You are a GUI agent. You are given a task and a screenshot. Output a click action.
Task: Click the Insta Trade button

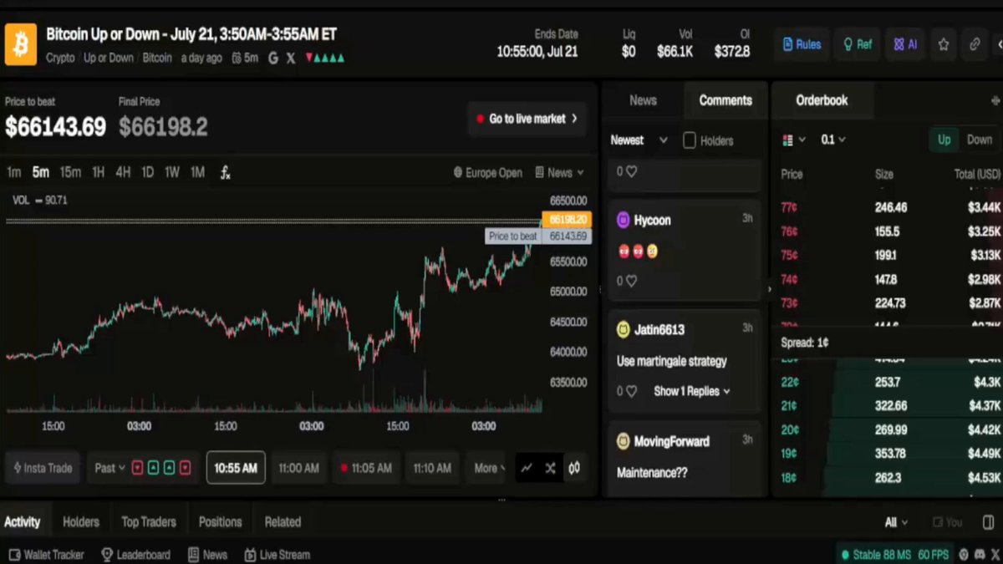(43, 468)
